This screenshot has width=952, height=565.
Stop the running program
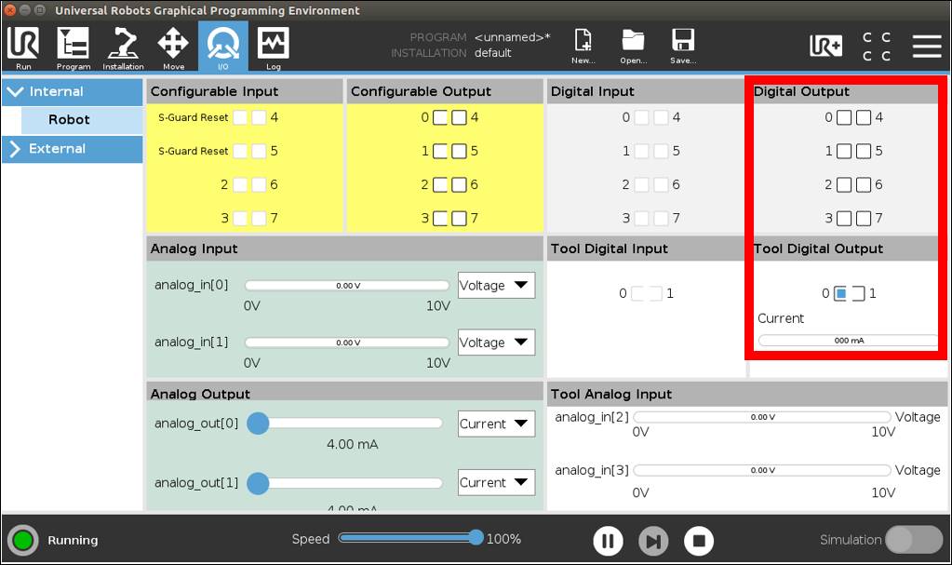tap(699, 540)
